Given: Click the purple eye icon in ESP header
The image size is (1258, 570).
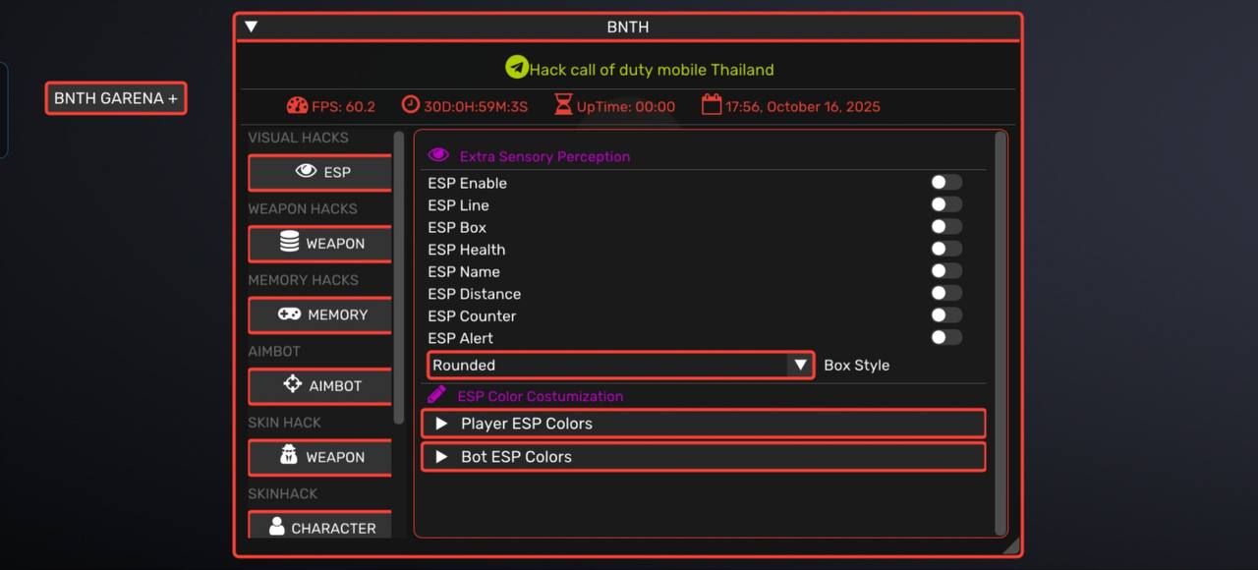Looking at the screenshot, I should (x=438, y=155).
